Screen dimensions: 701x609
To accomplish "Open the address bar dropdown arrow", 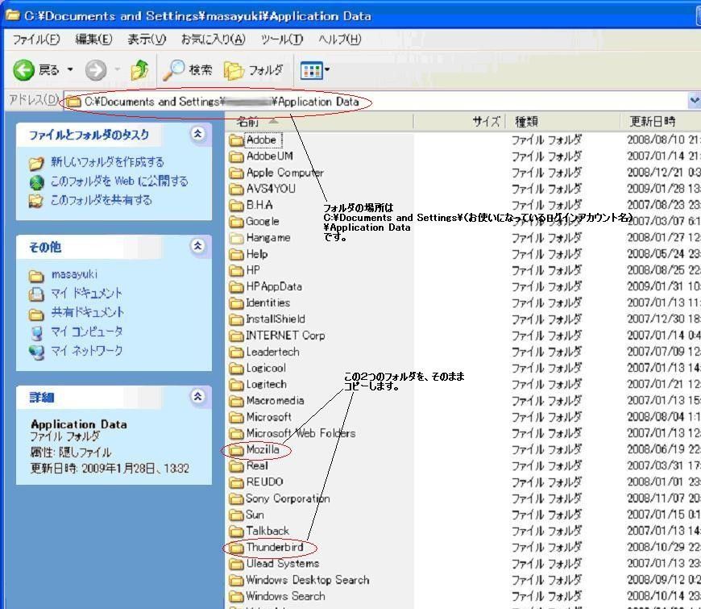I will (695, 100).
